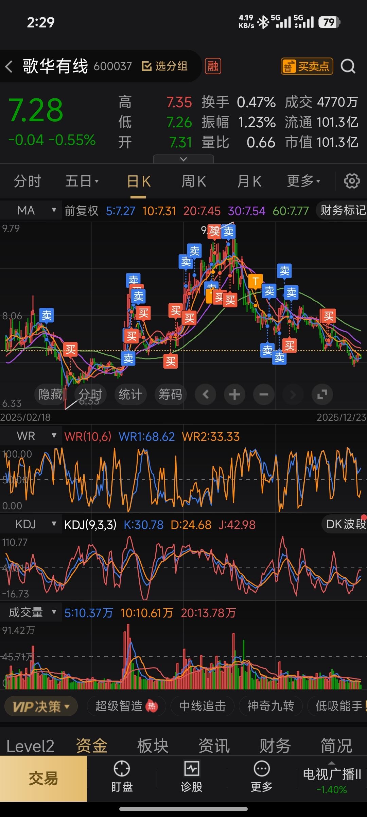Viewport: 367px width, 817px height.
Task: Select 超级智造 strategy chip
Action: (x=126, y=706)
